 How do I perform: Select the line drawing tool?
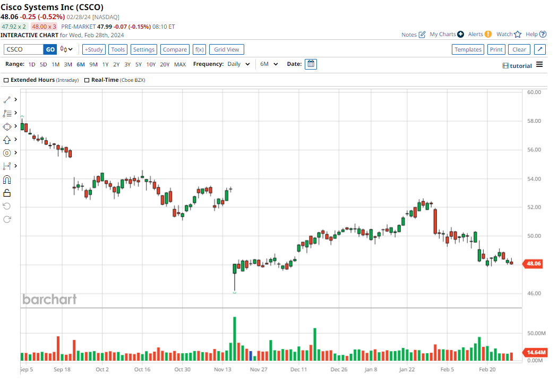[x=7, y=99]
